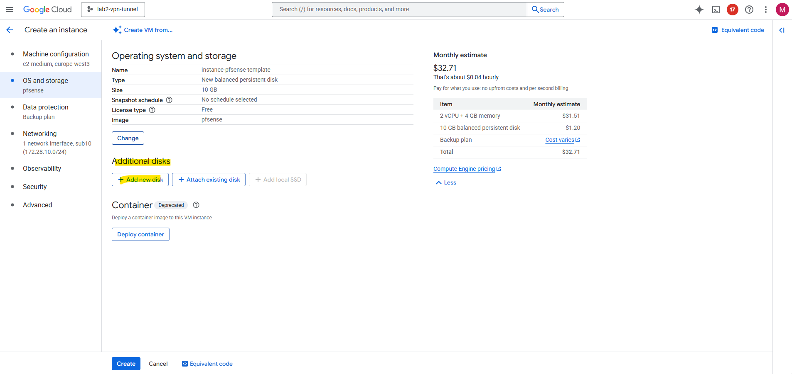Viewport: 792px width, 374px height.
Task: Switch to the Security section
Action: [x=35, y=187]
